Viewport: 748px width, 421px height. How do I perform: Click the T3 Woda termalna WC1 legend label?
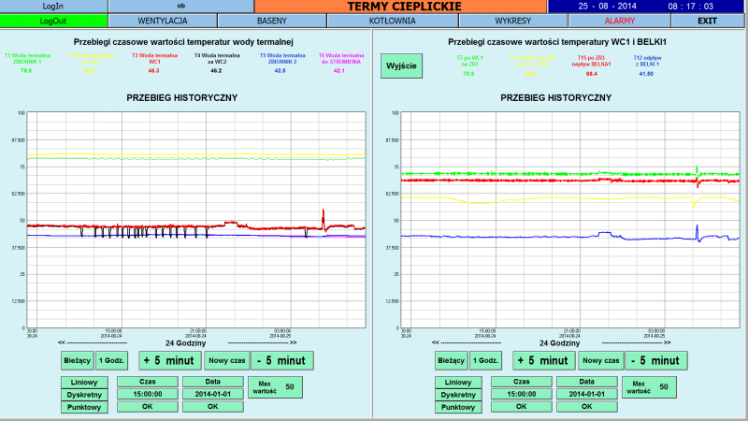pyautogui.click(x=154, y=59)
